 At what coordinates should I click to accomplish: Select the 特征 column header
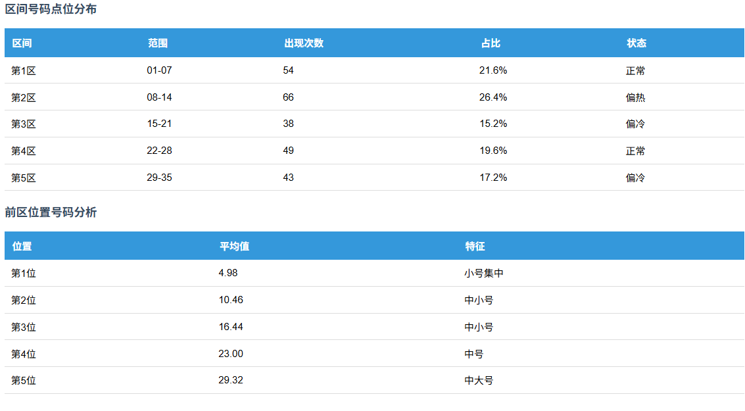coord(475,247)
